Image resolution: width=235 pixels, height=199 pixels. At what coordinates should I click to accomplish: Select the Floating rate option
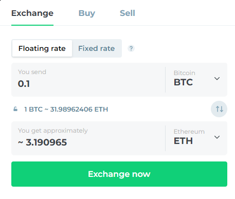tap(42, 48)
